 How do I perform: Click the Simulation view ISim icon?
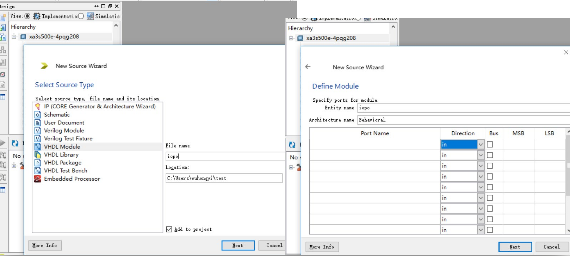click(x=90, y=16)
